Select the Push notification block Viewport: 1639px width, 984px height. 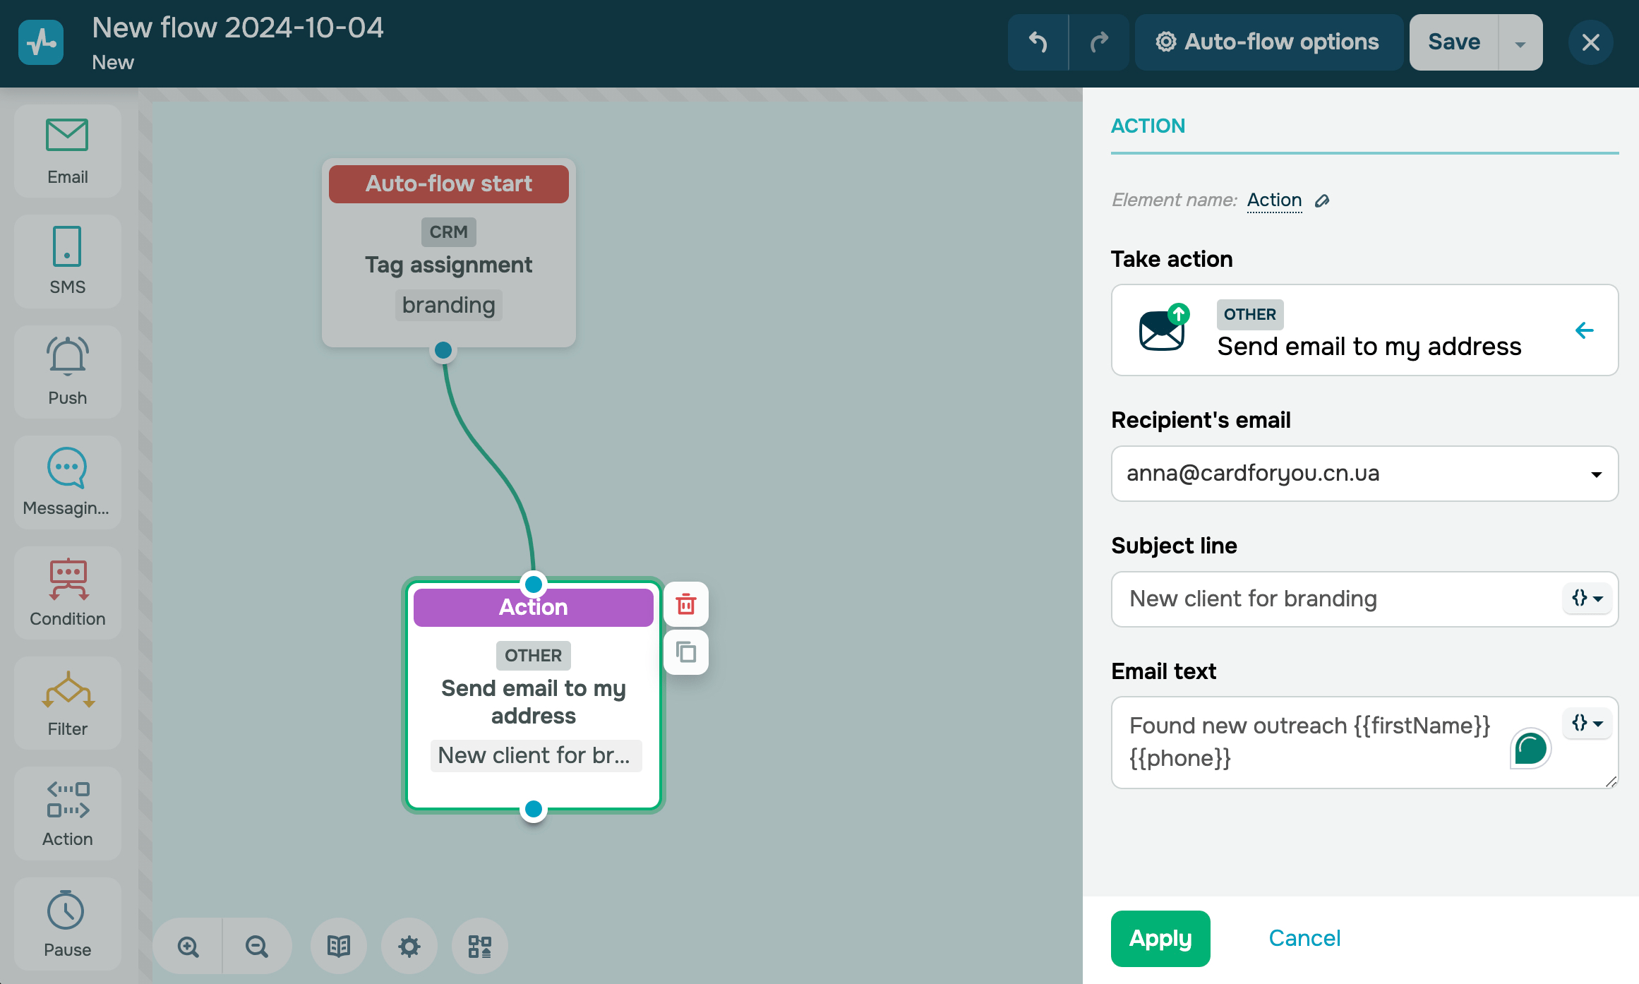pyautogui.click(x=67, y=371)
